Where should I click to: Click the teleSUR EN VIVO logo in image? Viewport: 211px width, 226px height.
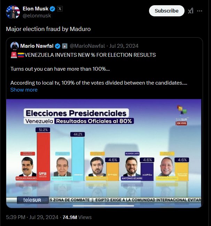pos(182,115)
